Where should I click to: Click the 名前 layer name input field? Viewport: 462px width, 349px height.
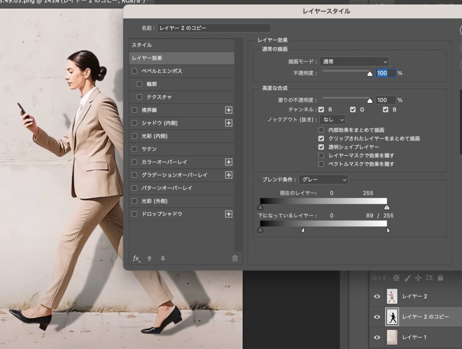tap(213, 28)
